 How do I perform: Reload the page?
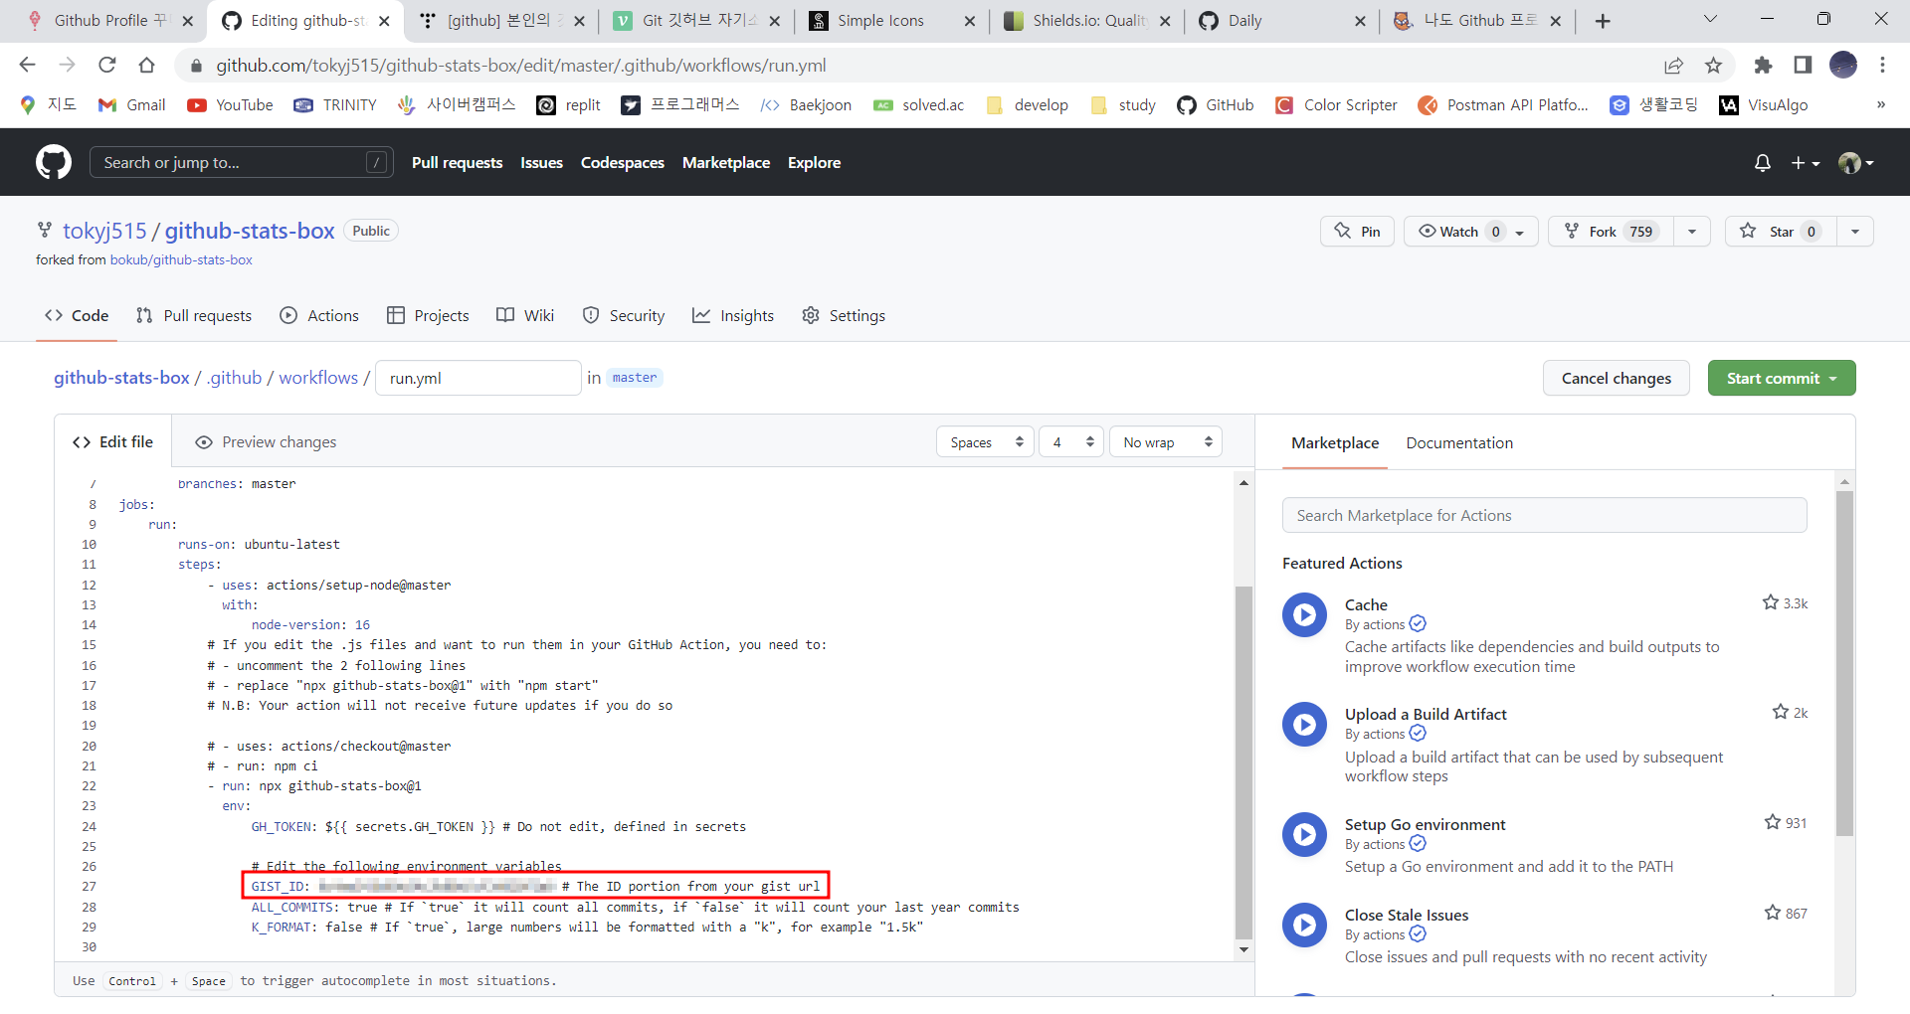[106, 65]
